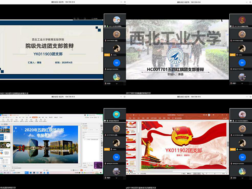Click zoom-out magnifier above the YK011903 shared slide
Screen dimensions: 252x189
click(79, 19)
